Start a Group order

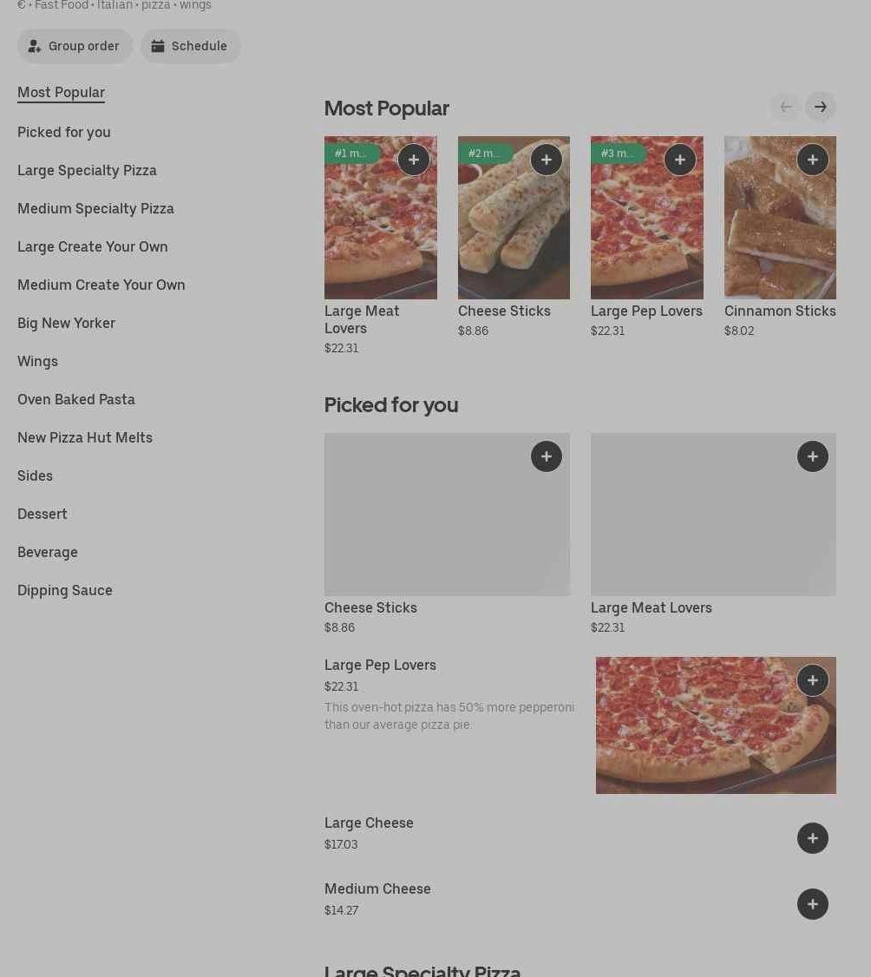pos(75,46)
